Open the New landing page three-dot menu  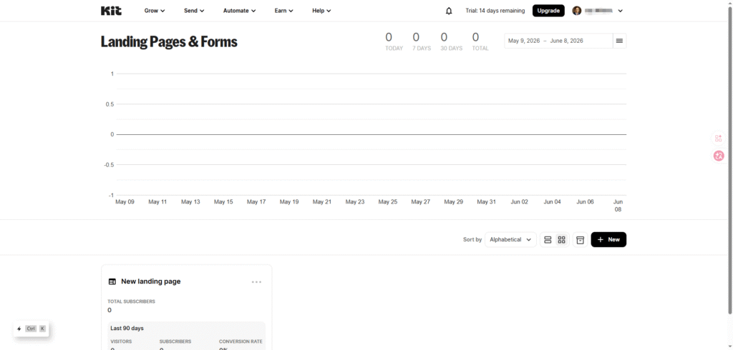coord(257,282)
